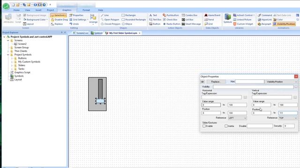Open the Visibility/Position combo in Object Properties
The height and width of the screenshot is (168, 300).
click(281, 82)
